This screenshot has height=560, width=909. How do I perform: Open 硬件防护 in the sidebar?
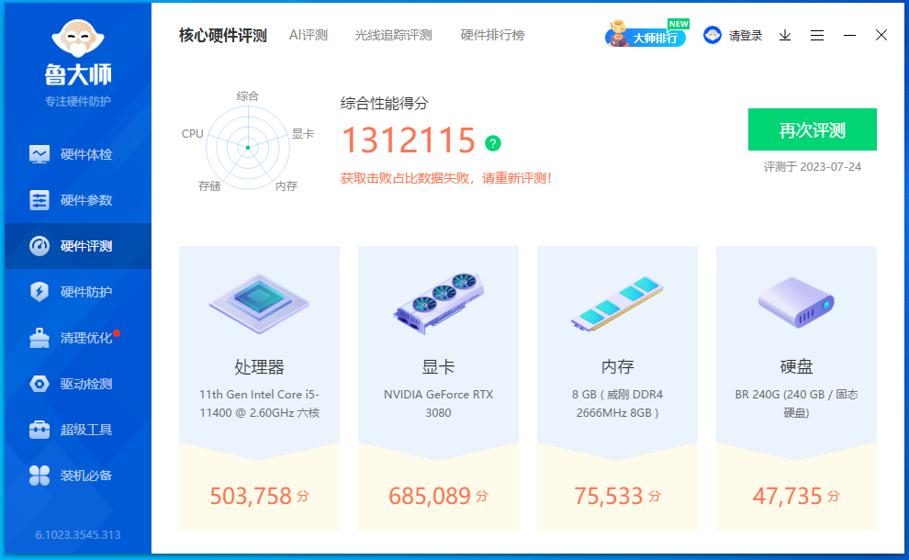78,292
